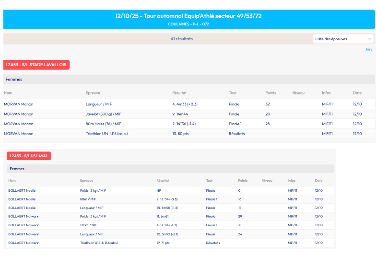Click BOLLAERT Noelie in the Poids (3 kg) row
The width and height of the screenshot is (376, 279).
(22, 190)
